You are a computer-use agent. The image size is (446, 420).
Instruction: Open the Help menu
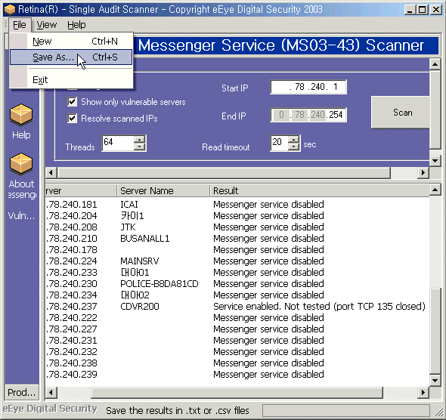pos(76,25)
